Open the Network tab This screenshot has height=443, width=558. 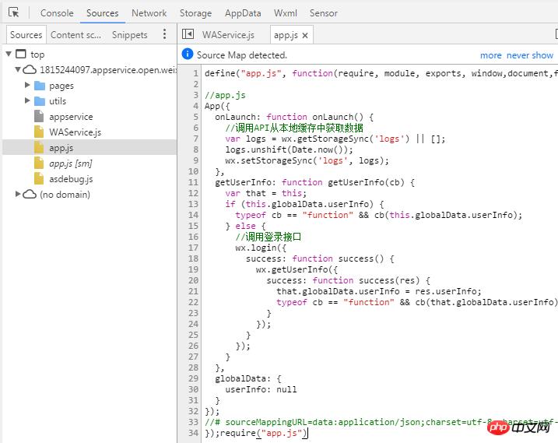[x=149, y=13]
